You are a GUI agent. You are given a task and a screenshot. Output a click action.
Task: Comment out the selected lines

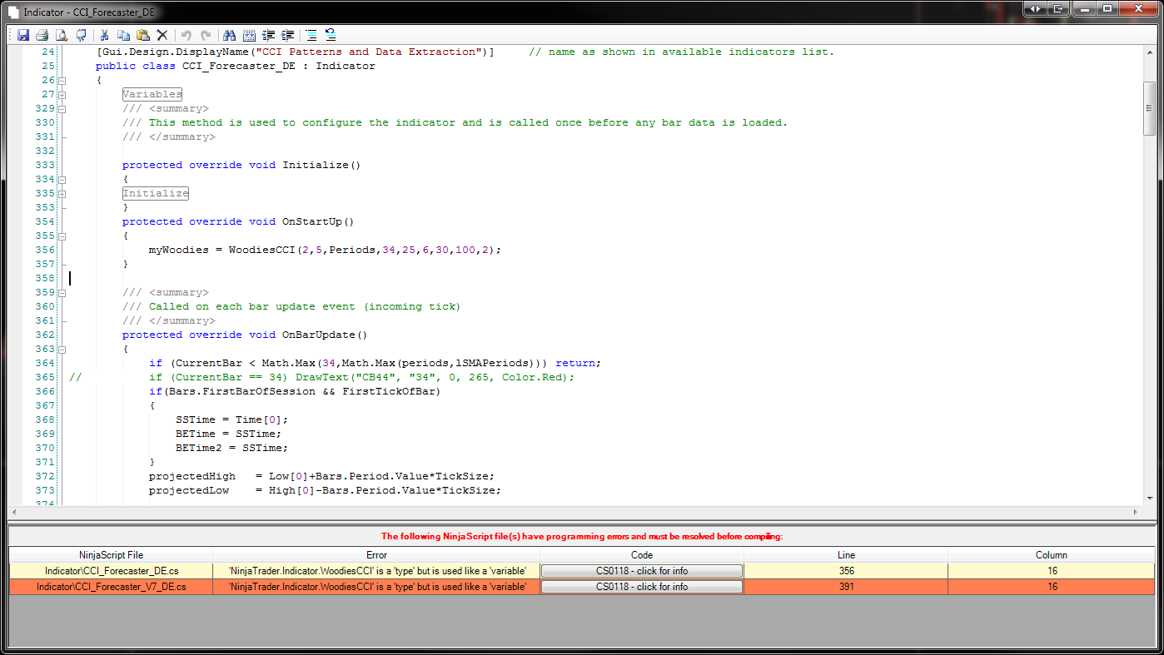point(311,35)
